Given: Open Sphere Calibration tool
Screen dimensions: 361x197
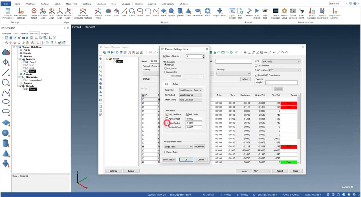Looking at the screenshot, I should [322, 13].
